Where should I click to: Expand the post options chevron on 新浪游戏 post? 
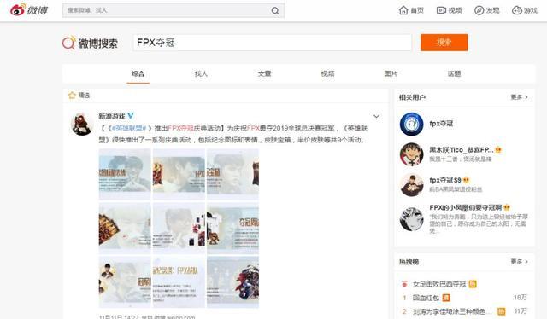[x=376, y=116]
